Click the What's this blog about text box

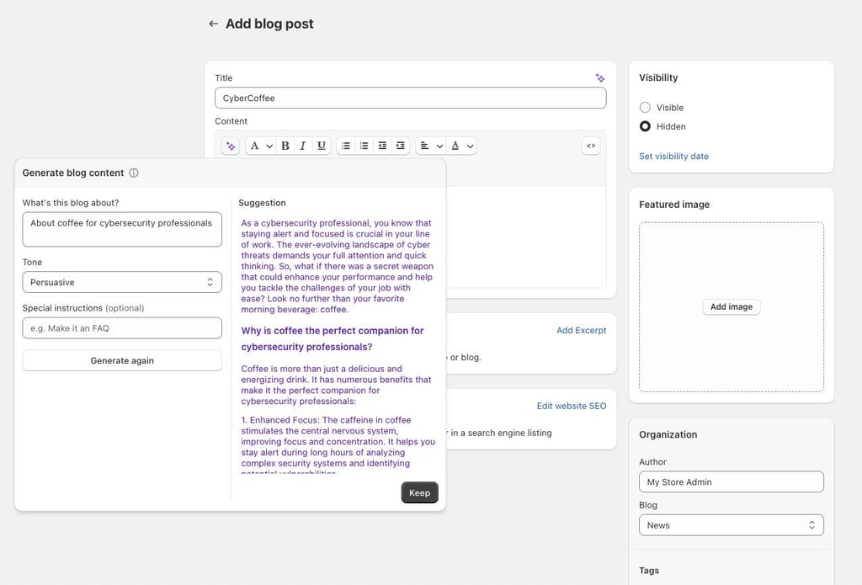[x=122, y=229]
